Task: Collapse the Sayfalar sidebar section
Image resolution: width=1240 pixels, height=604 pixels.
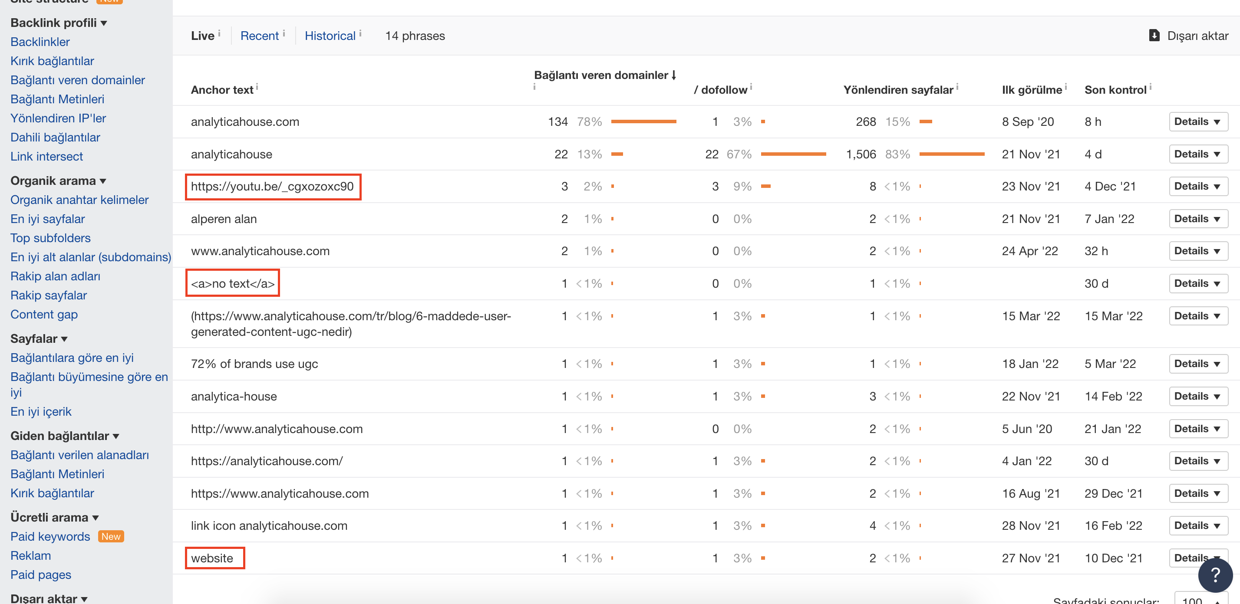Action: pyautogui.click(x=39, y=338)
